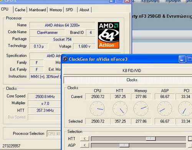Click the Instructions field MMX (+), 3DNow!
Image resolution: width=192 pixels, height=150 pixels.
coord(45,77)
